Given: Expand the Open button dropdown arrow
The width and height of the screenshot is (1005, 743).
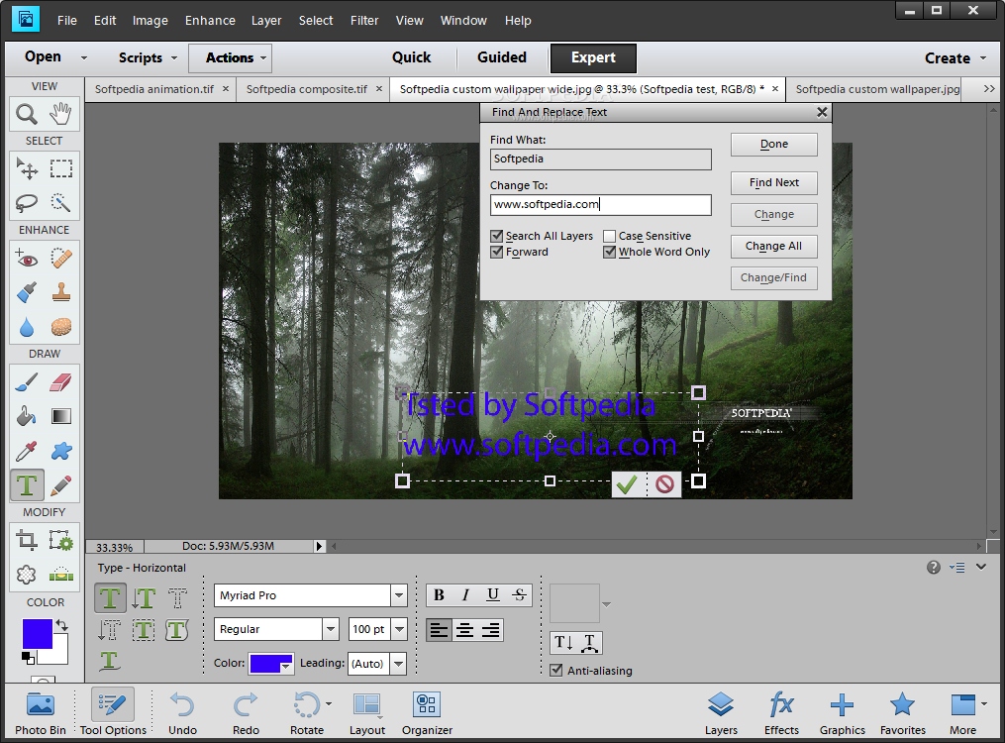Looking at the screenshot, I should pyautogui.click(x=84, y=57).
